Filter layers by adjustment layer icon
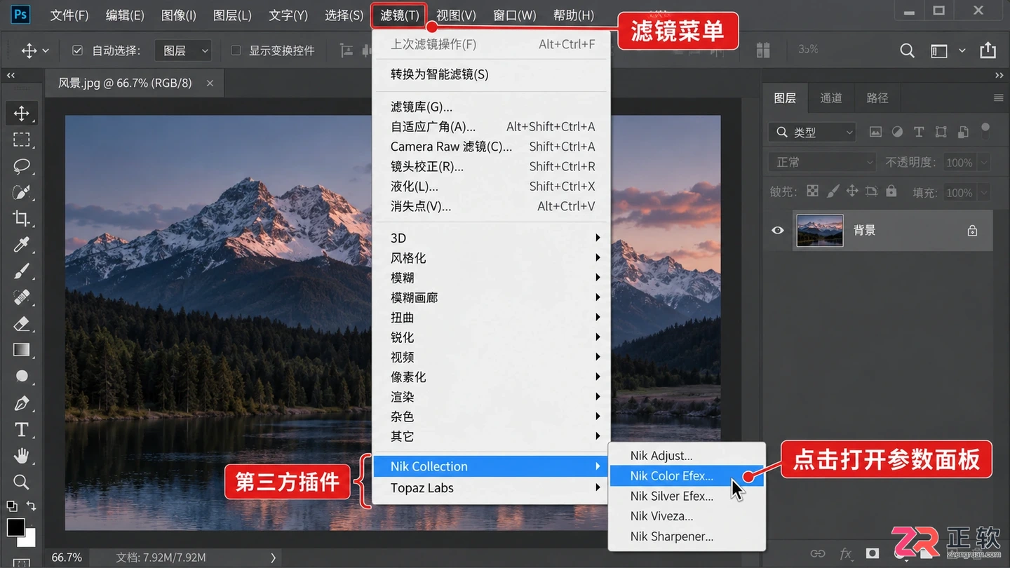This screenshot has width=1010, height=568. [897, 132]
